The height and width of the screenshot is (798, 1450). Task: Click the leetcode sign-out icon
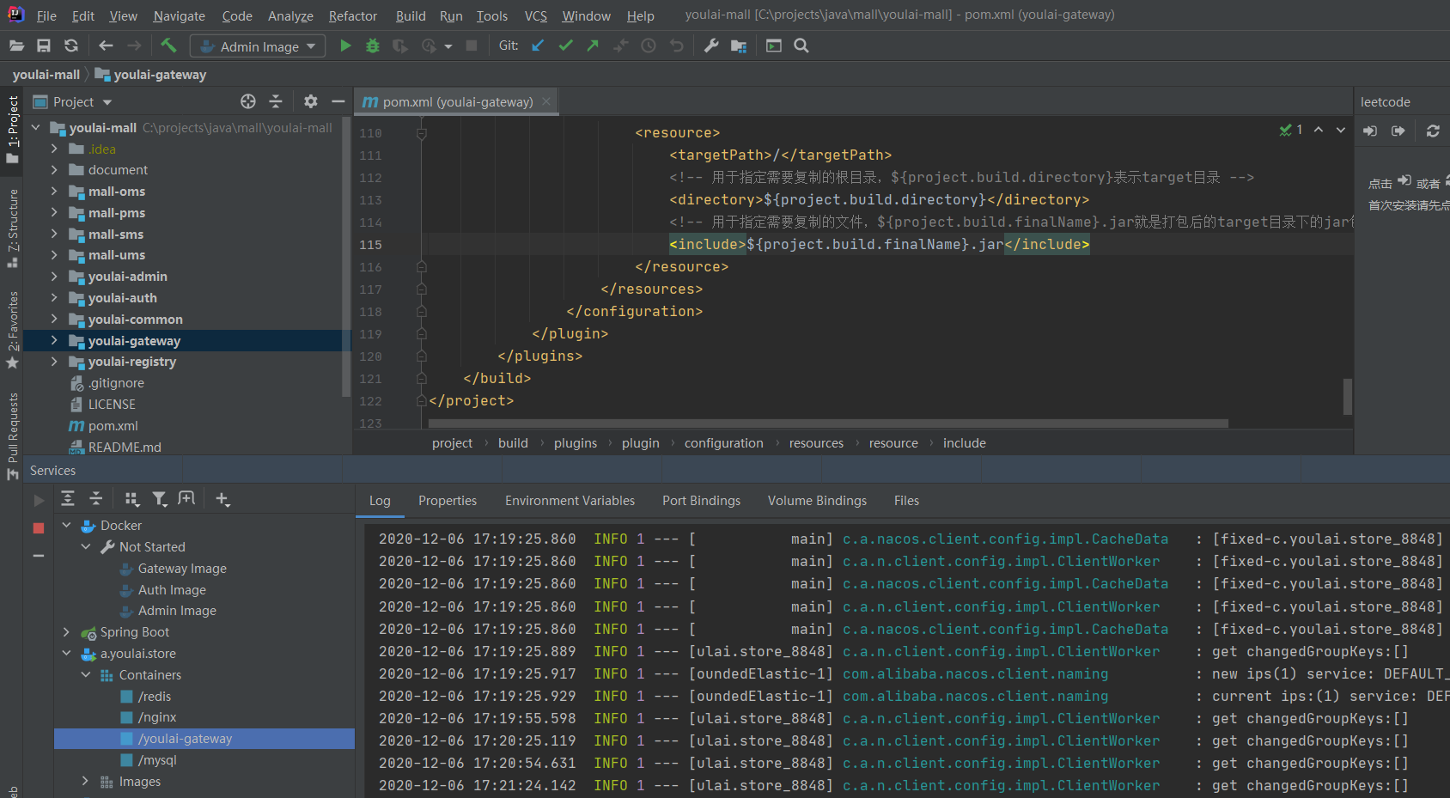coord(1398,131)
